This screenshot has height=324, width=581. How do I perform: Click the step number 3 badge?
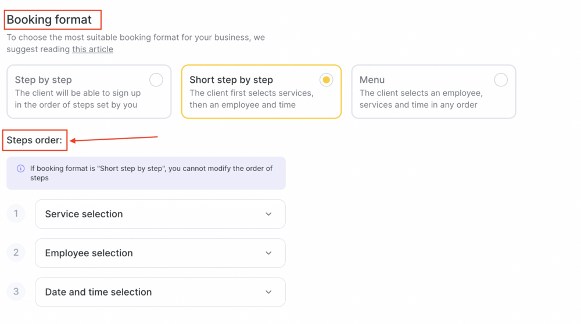coord(16,292)
